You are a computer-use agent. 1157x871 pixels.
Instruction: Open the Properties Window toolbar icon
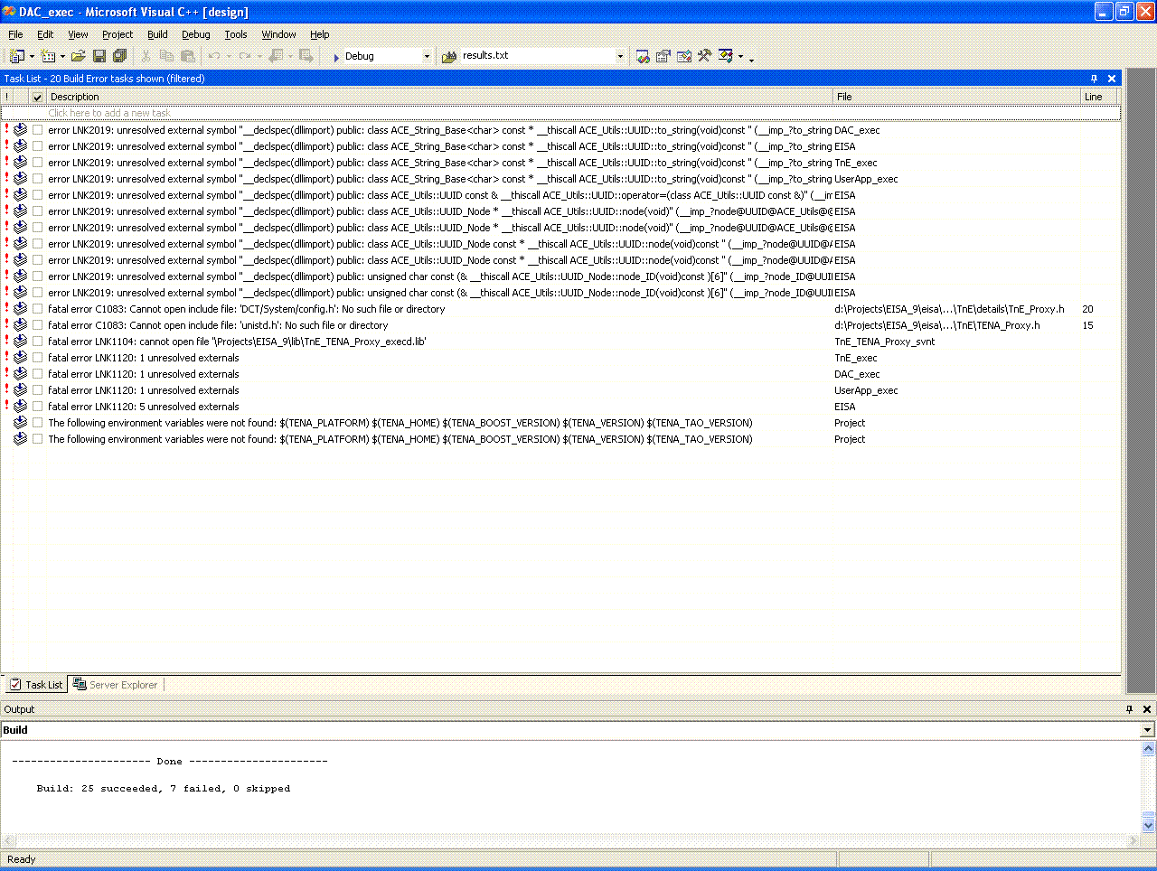[663, 56]
